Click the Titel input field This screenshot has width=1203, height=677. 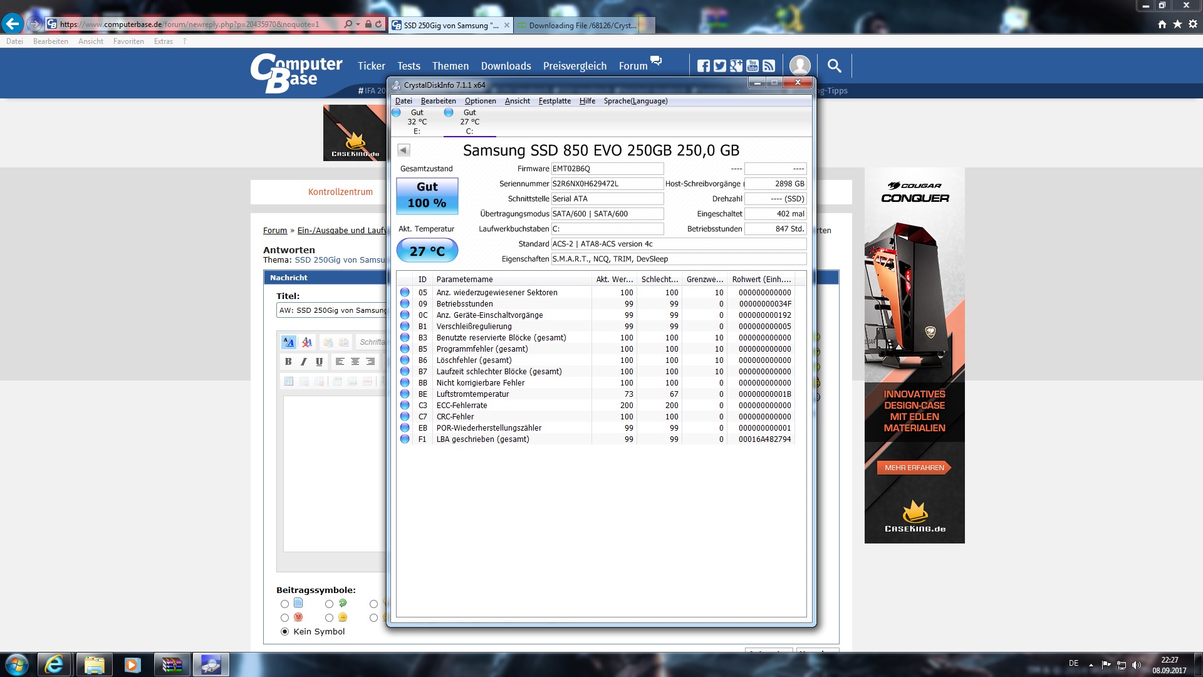point(331,310)
